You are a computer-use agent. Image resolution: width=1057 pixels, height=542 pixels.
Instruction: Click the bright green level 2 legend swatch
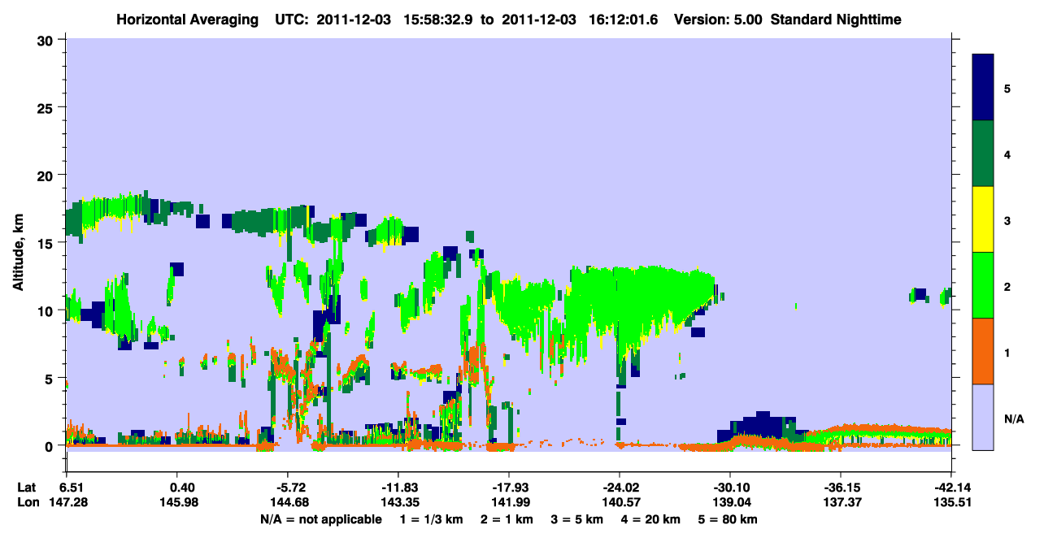click(x=983, y=285)
